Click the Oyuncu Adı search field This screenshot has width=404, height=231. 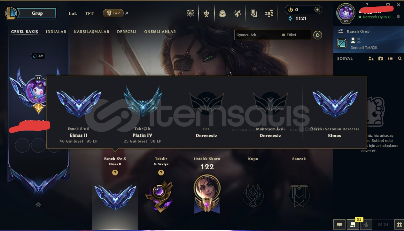257,35
